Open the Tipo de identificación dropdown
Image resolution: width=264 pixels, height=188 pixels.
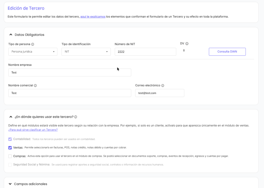[x=86, y=52]
